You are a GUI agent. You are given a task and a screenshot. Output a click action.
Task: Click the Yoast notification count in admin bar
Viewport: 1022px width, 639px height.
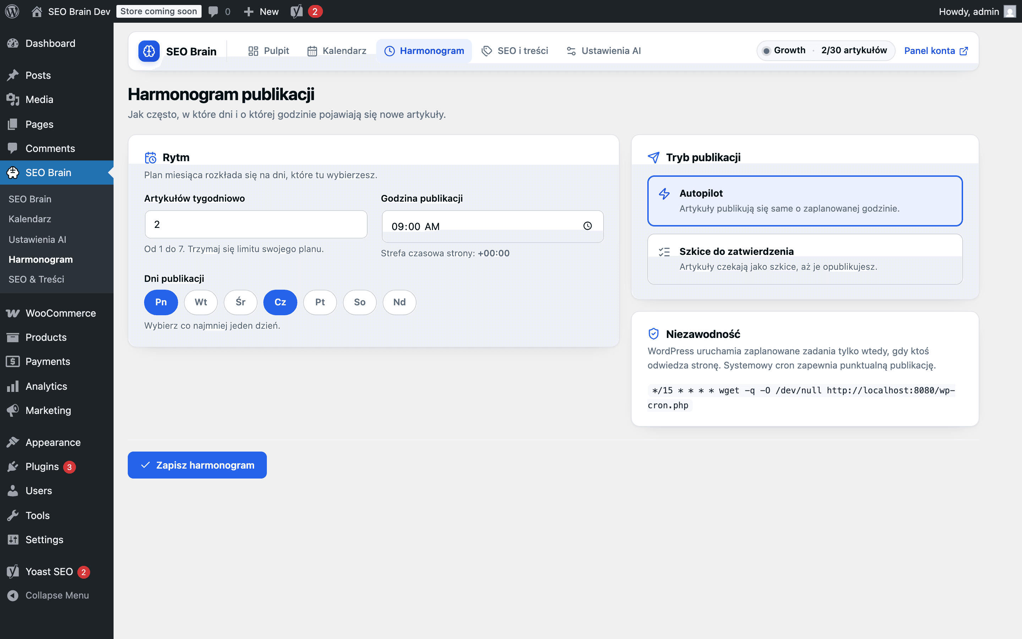[x=315, y=11]
